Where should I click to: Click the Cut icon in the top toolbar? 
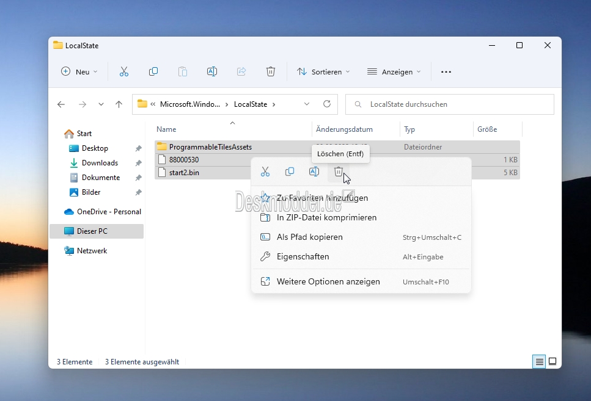124,71
